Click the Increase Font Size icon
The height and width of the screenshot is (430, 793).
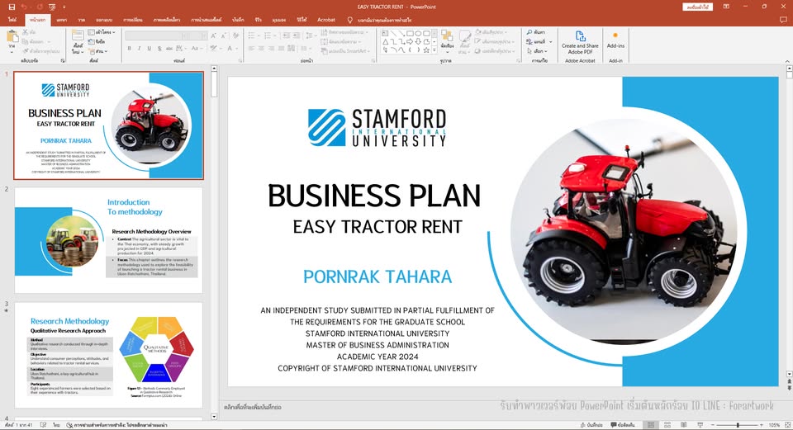pyautogui.click(x=214, y=35)
